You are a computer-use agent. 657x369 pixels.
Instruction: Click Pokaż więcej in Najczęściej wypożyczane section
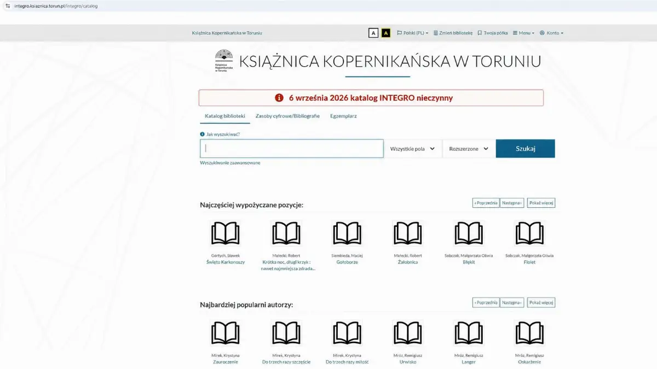coord(541,203)
